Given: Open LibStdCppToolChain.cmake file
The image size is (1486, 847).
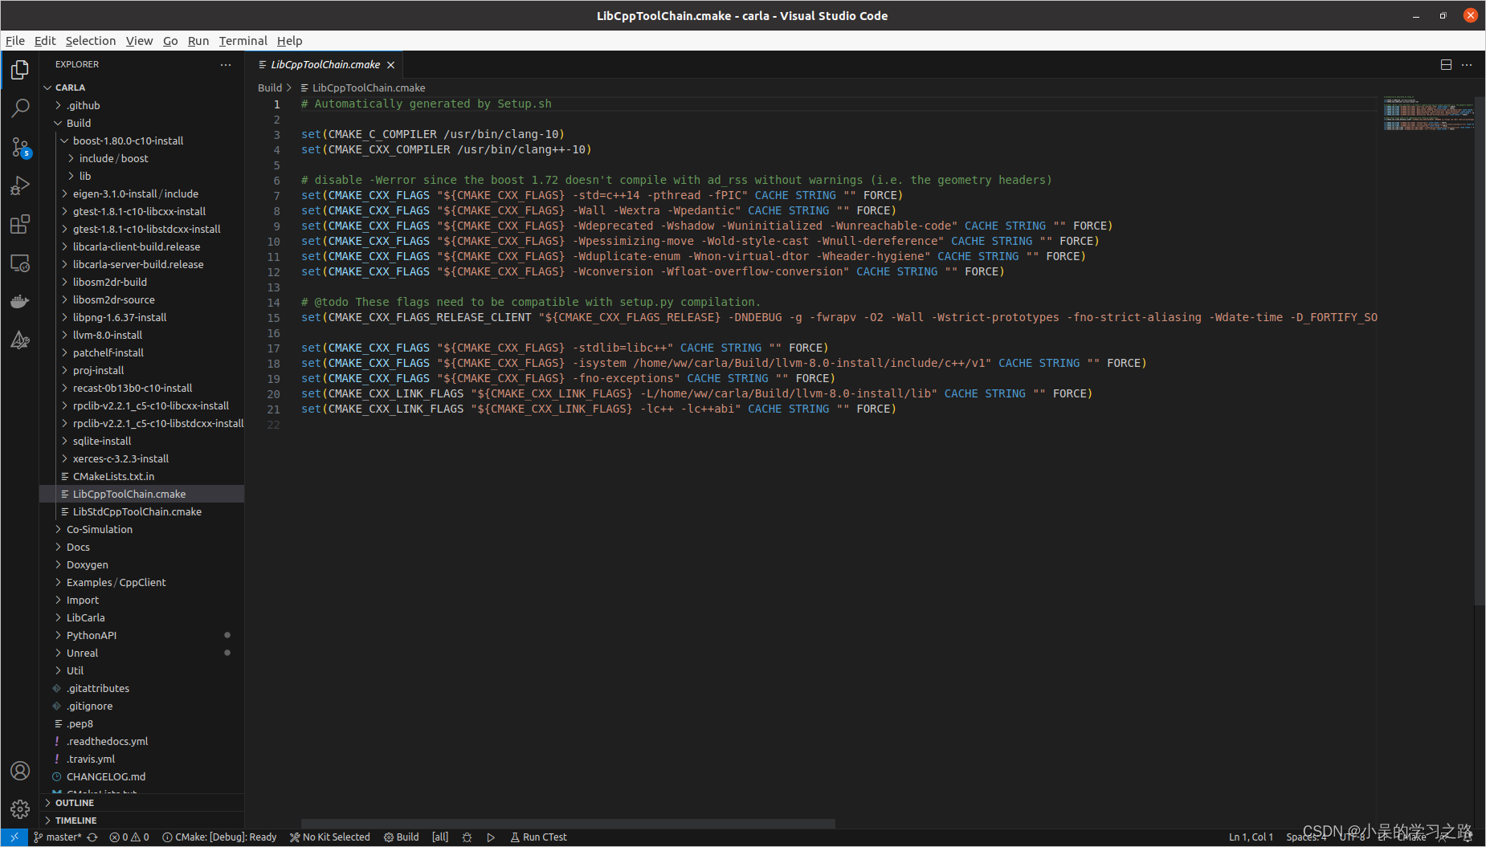Looking at the screenshot, I should pyautogui.click(x=142, y=511).
